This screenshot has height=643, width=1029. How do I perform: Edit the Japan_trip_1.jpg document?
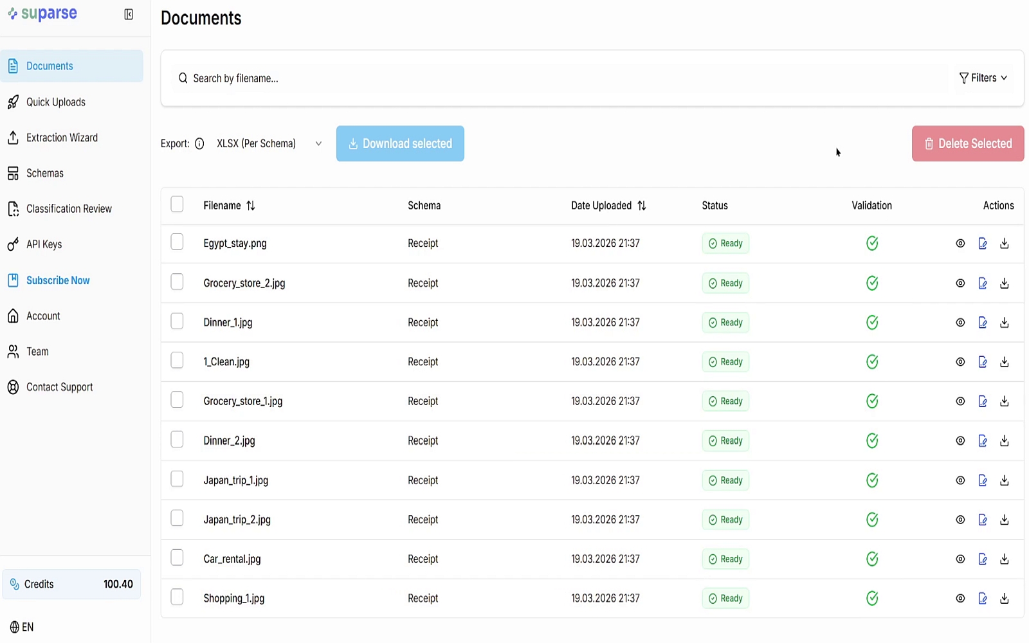tap(983, 480)
